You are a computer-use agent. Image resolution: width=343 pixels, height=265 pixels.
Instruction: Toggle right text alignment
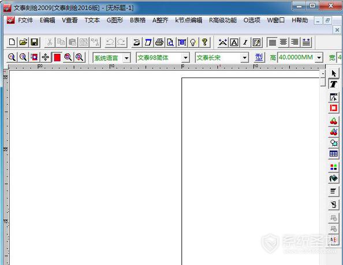tap(294, 42)
